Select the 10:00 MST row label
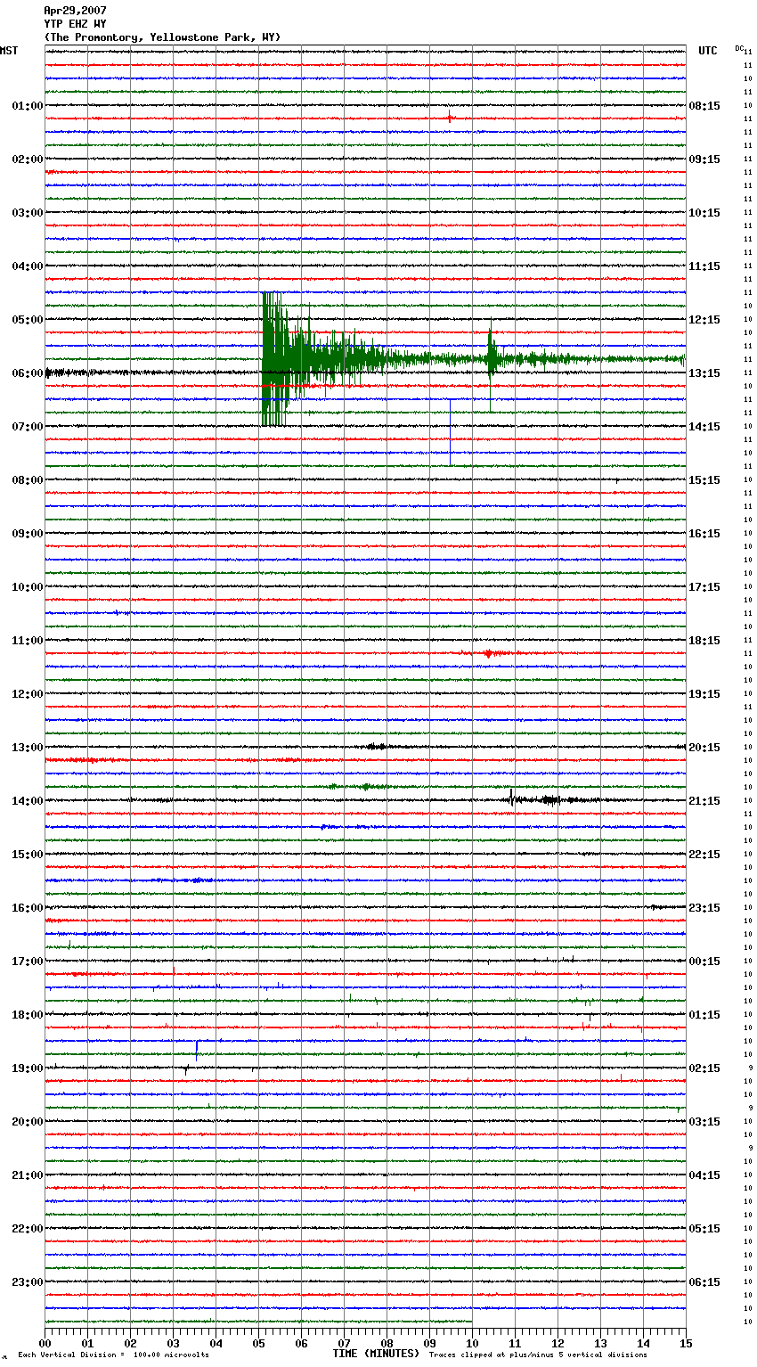The image size is (757, 1367). [x=28, y=587]
